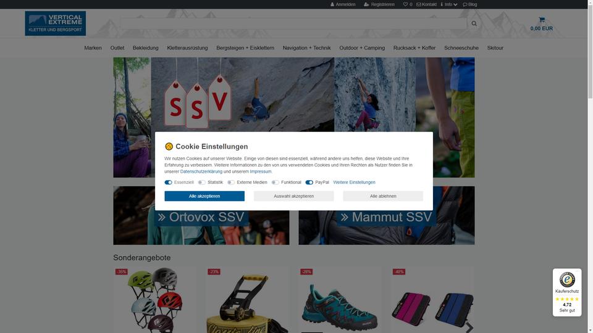593x333 pixels.
Task: Click Alle akzeptieren button
Action: [204, 196]
